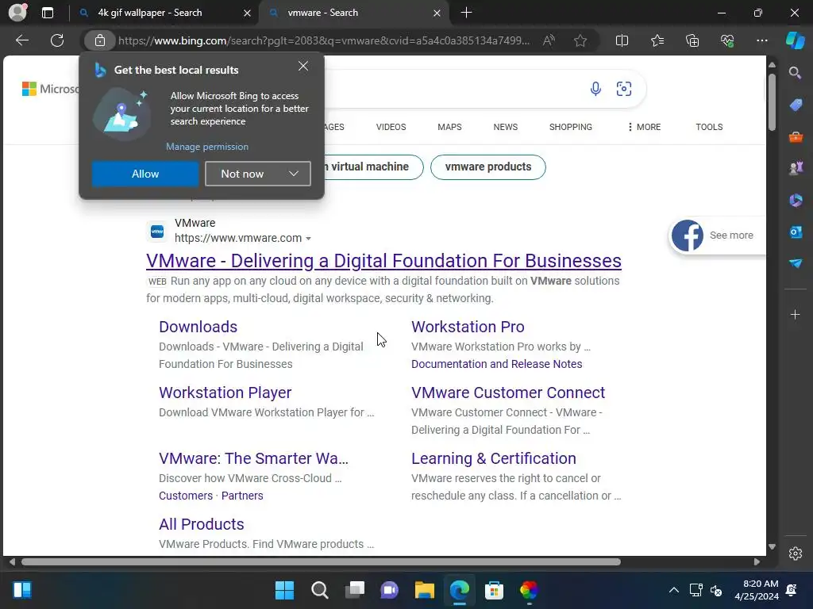Open the Edge profile avatar
This screenshot has width=813, height=609.
[x=17, y=13]
